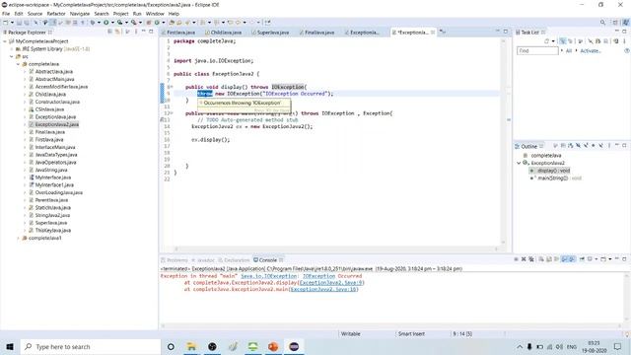Open the Navigate menu
This screenshot has width=631, height=355.
(x=80, y=14)
